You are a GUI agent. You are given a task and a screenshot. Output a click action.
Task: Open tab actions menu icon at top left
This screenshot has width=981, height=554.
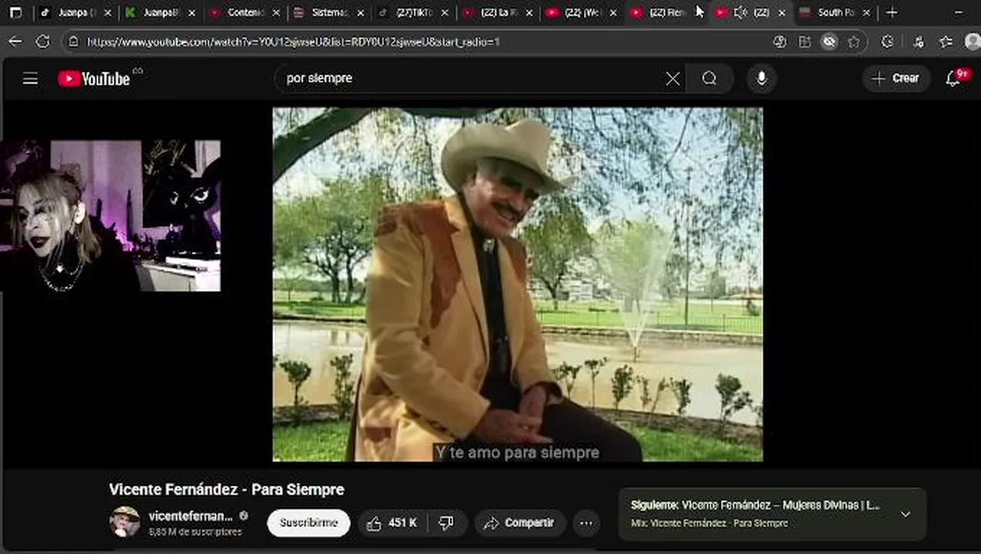tap(15, 12)
